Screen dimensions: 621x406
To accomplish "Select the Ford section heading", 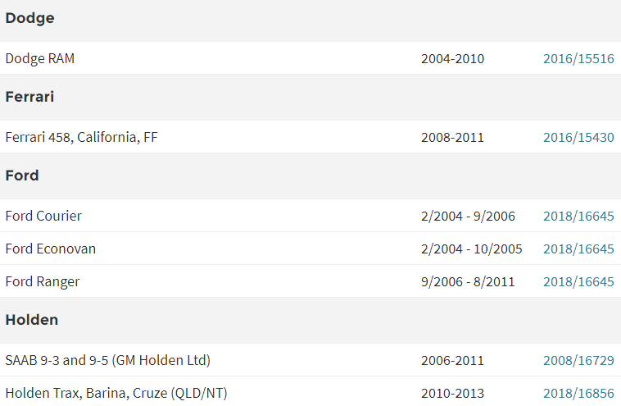I will tap(22, 176).
